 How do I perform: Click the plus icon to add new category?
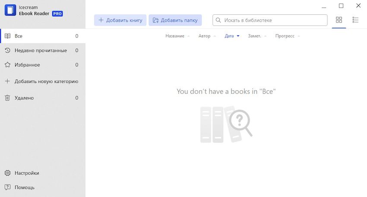pos(7,81)
